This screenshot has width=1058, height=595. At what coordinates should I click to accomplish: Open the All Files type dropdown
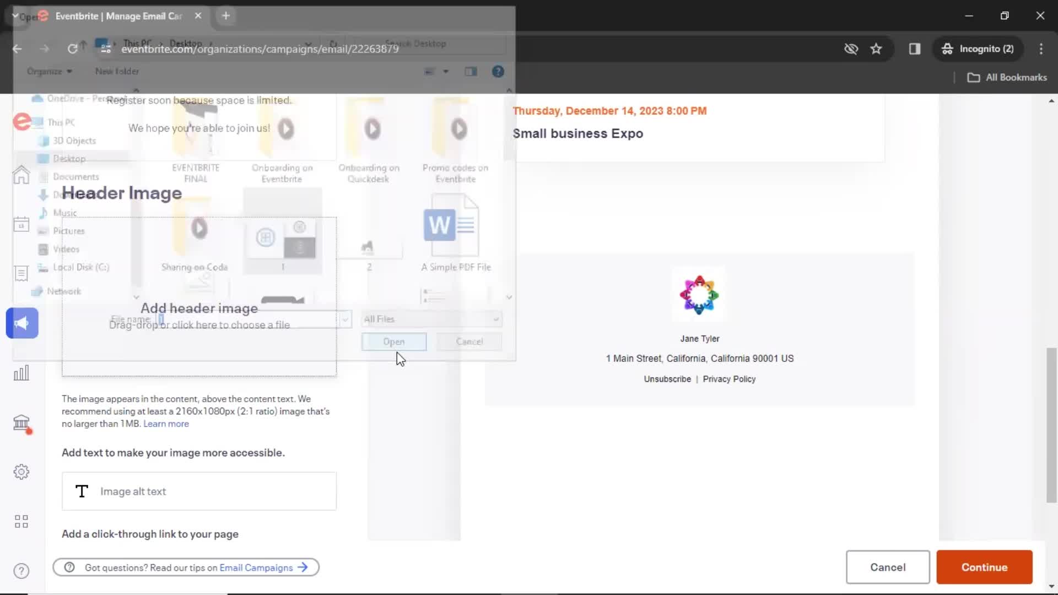(431, 319)
